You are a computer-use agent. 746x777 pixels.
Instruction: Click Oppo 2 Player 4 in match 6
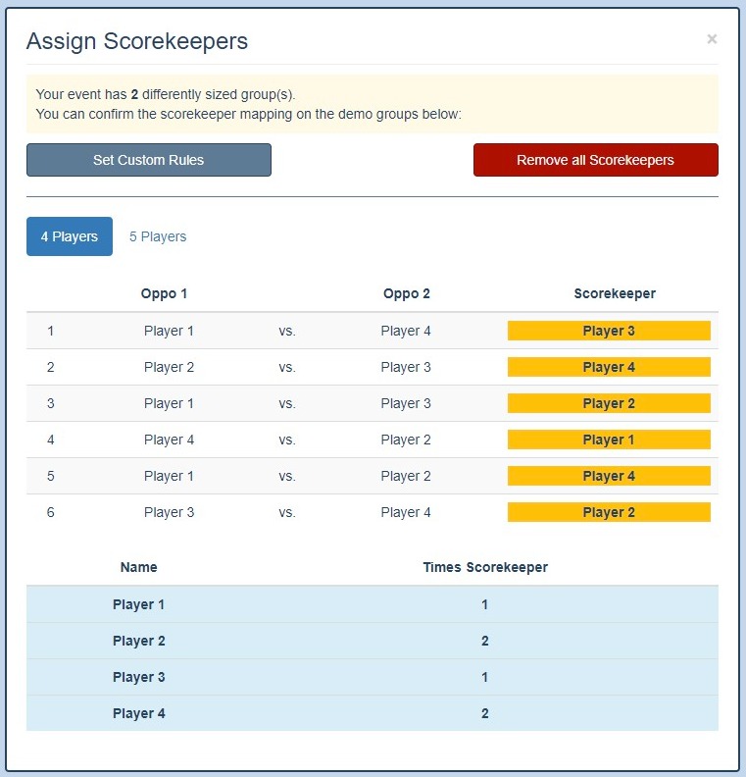click(406, 512)
